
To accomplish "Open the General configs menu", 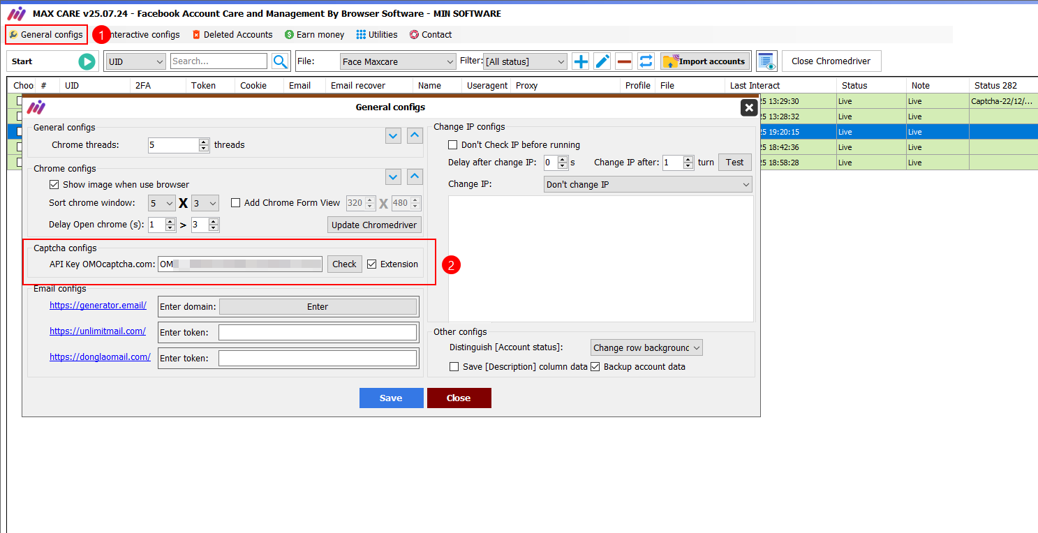I will coord(46,35).
